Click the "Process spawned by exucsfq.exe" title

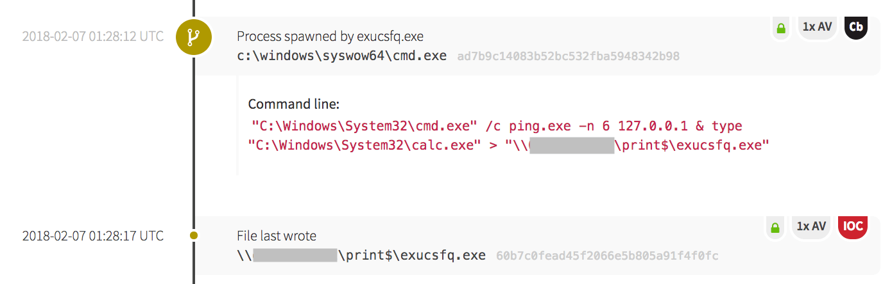[x=330, y=36]
